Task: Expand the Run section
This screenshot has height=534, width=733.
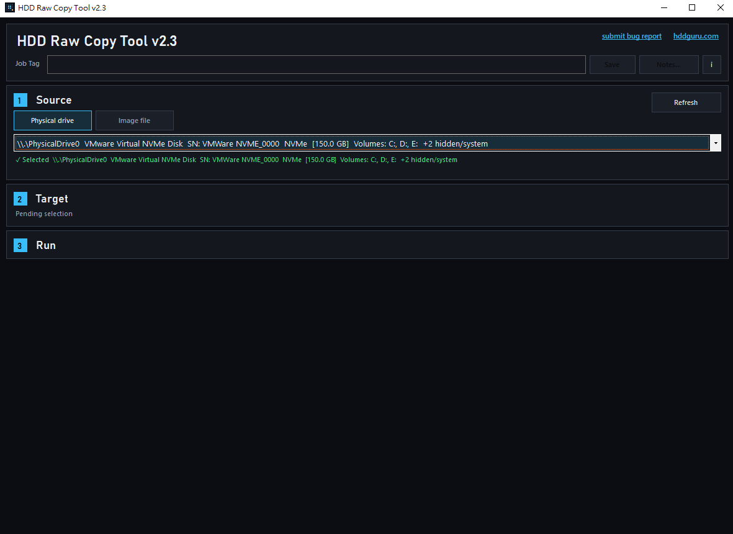Action: [x=46, y=246]
